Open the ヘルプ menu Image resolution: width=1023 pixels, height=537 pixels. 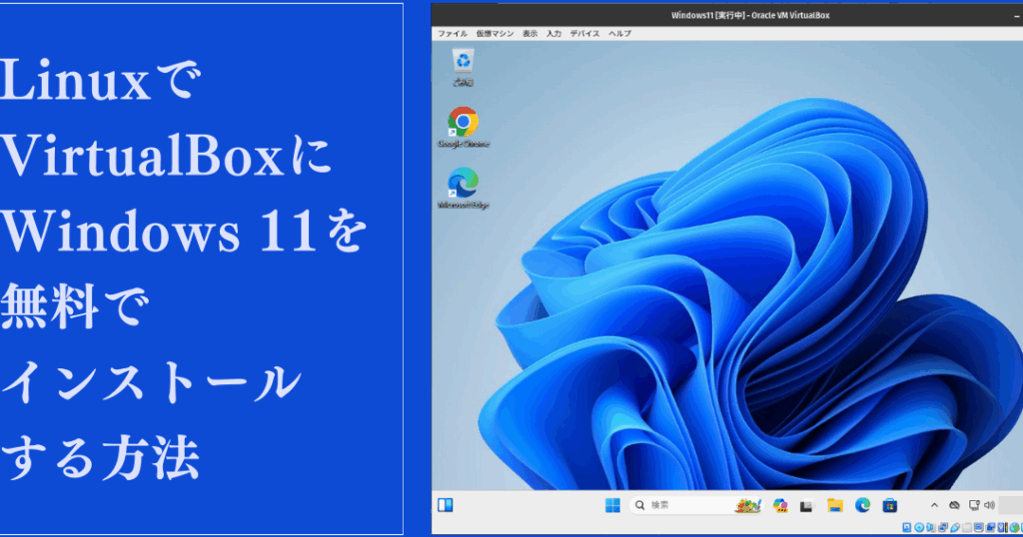click(x=619, y=33)
